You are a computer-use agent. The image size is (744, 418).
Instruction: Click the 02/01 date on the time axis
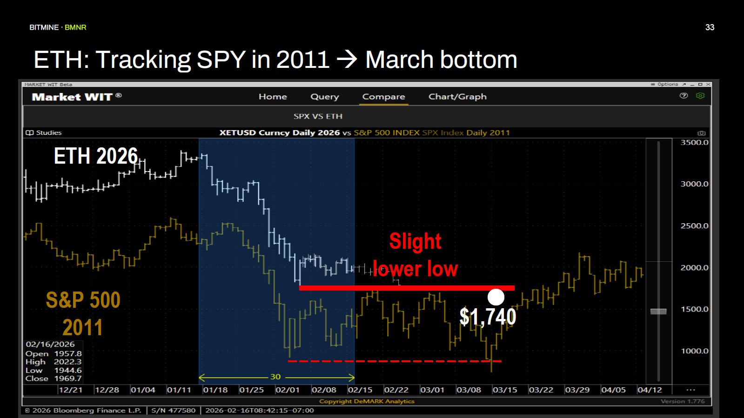288,390
